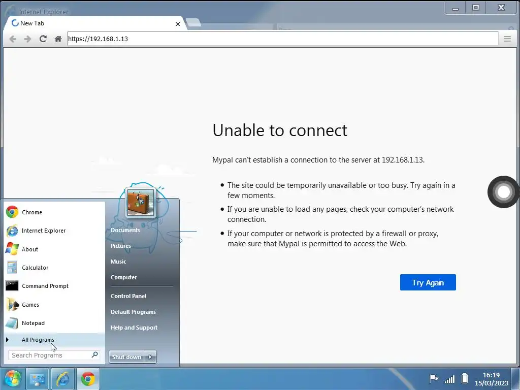Click the user account picture
The height and width of the screenshot is (390, 520).
140,203
